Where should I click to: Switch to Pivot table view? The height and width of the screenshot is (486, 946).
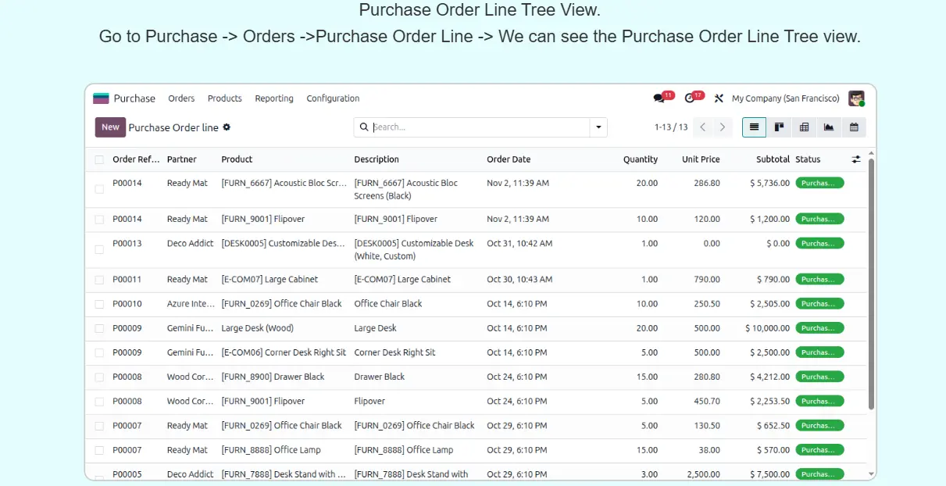pyautogui.click(x=804, y=127)
